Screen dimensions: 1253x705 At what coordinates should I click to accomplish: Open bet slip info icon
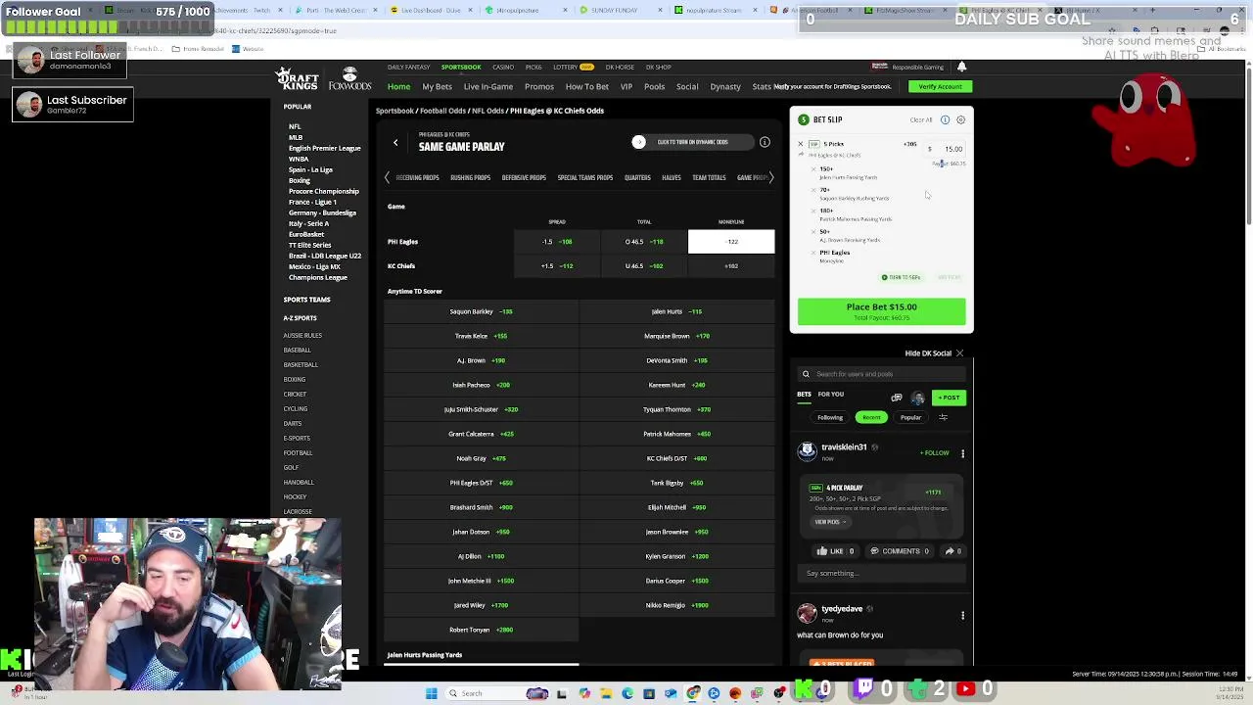(945, 119)
